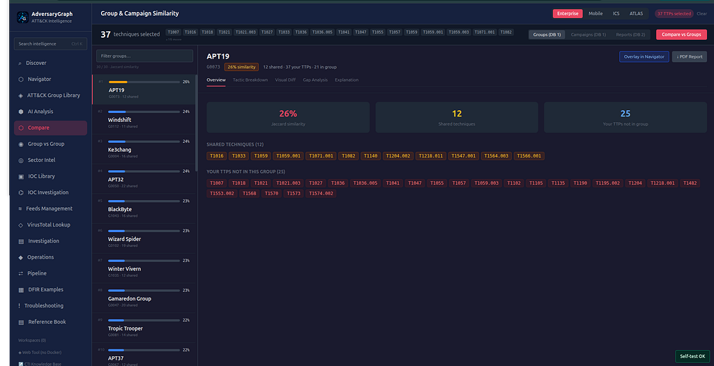The width and height of the screenshot is (714, 366).
Task: Go to Feeds Management
Action: pyautogui.click(x=50, y=208)
